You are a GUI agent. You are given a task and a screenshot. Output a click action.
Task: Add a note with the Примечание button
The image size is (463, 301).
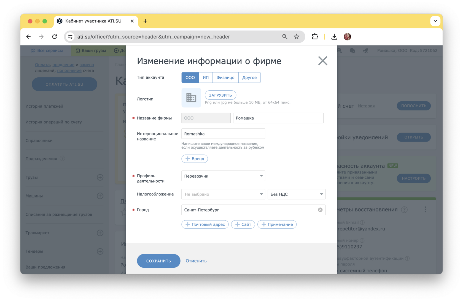(x=277, y=224)
